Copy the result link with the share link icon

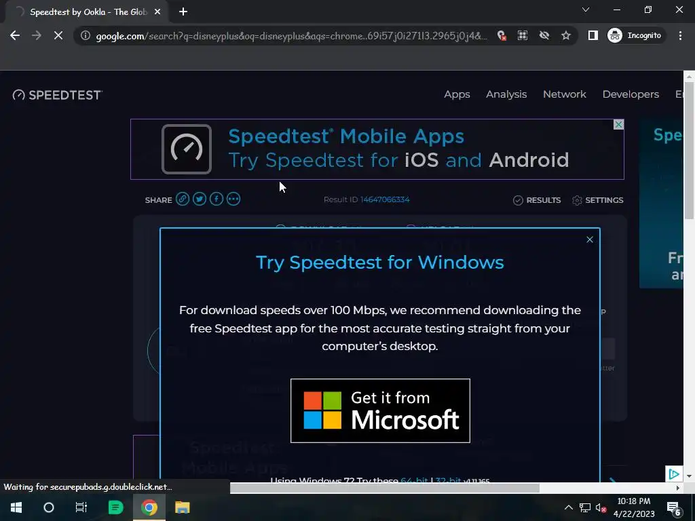(x=182, y=199)
